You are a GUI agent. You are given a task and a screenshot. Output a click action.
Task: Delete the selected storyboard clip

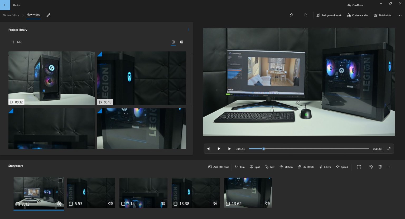(x=380, y=167)
